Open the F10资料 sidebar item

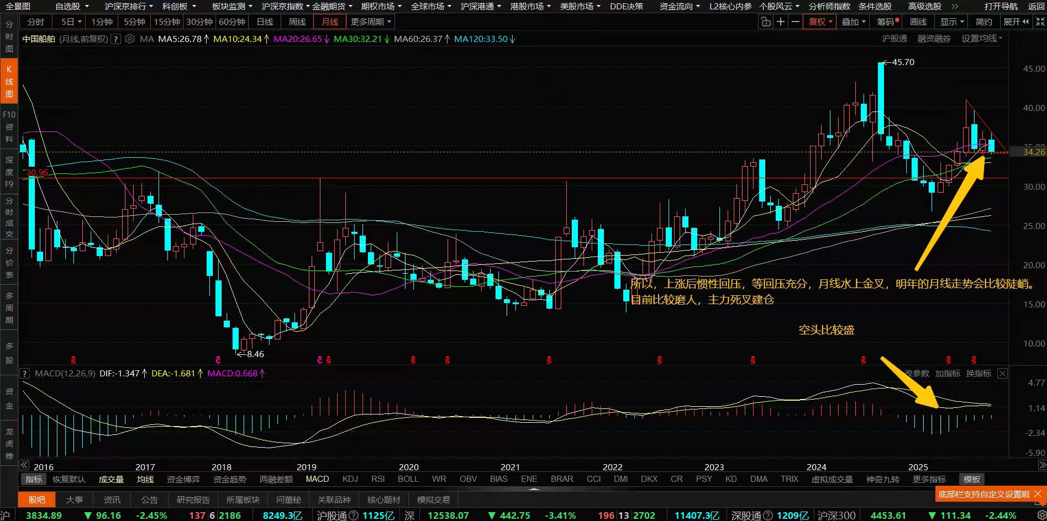coord(9,127)
